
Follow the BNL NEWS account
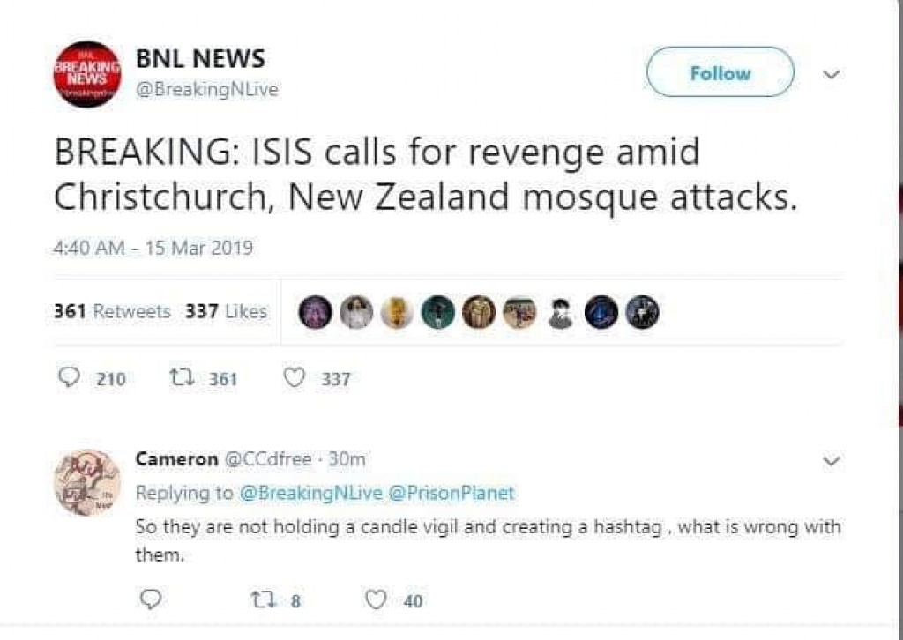[x=720, y=73]
